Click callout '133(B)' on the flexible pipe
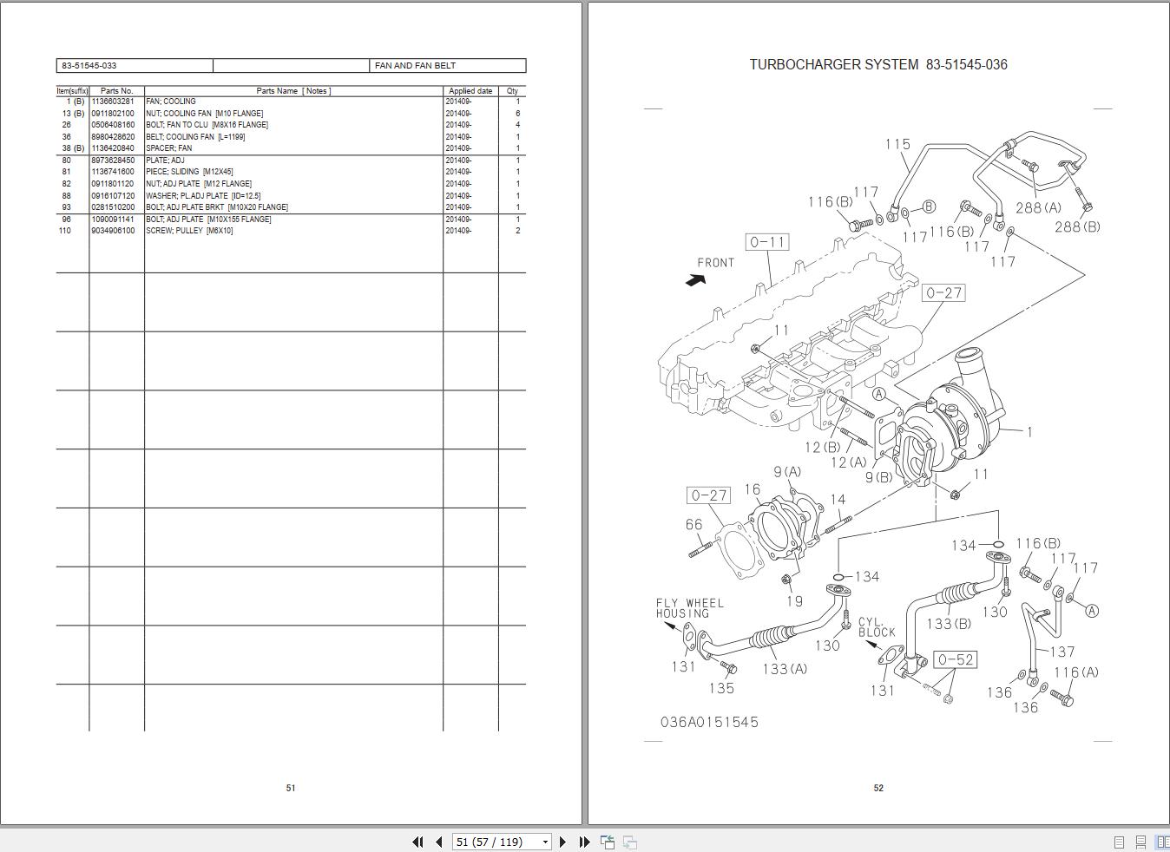 (x=949, y=624)
